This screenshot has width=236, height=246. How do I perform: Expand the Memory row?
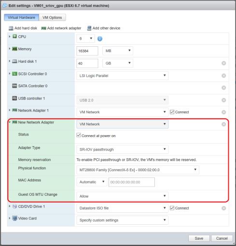point(10,49)
